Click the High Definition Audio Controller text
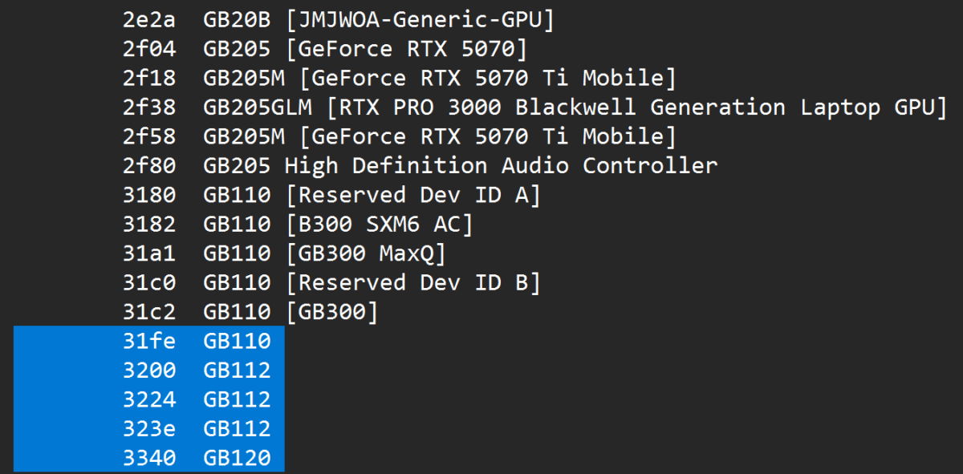 [501, 166]
